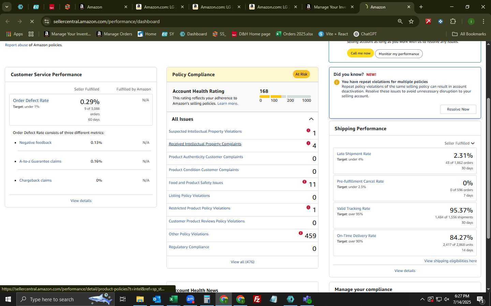Click the Call me now button
The width and height of the screenshot is (491, 306).
[x=360, y=53]
